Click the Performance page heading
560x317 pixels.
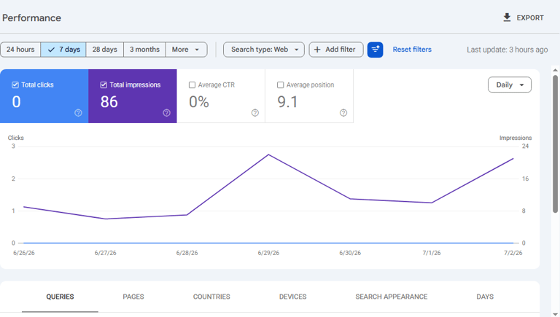pos(31,17)
